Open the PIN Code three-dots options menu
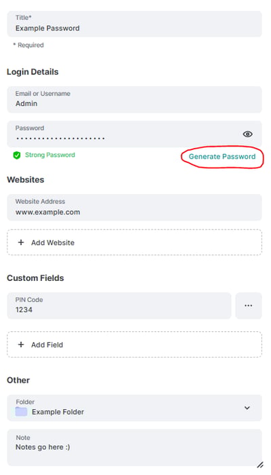The image size is (271, 475). pos(249,305)
